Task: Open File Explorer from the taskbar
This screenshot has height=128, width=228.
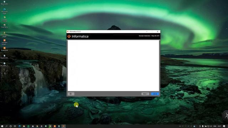Action: [x=24, y=126]
